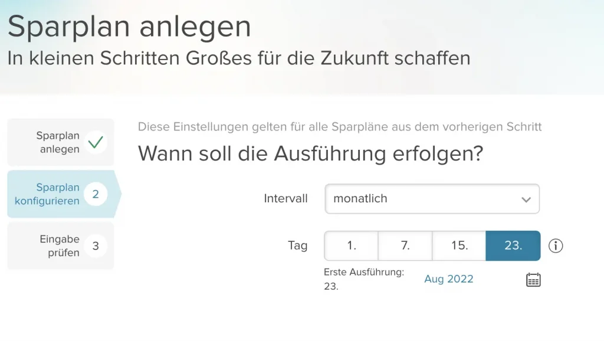Click the Erste Ausführung text

pyautogui.click(x=363, y=273)
